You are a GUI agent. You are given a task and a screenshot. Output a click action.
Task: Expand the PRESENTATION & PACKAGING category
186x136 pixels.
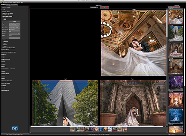[x=8, y=69]
